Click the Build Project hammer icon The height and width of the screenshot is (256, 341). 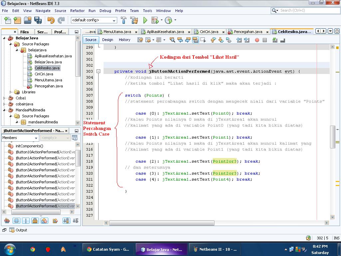pyautogui.click(x=124, y=20)
